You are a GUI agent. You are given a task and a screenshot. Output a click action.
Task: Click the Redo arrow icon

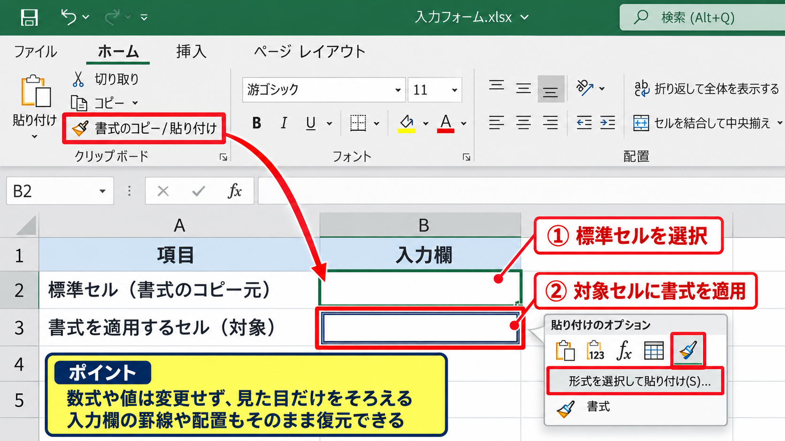coord(112,17)
